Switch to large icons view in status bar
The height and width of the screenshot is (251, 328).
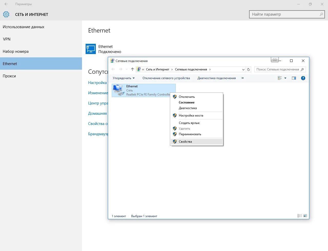(x=305, y=216)
